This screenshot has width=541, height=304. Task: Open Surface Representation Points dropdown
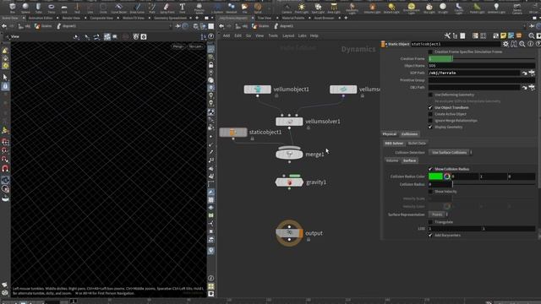(x=439, y=214)
